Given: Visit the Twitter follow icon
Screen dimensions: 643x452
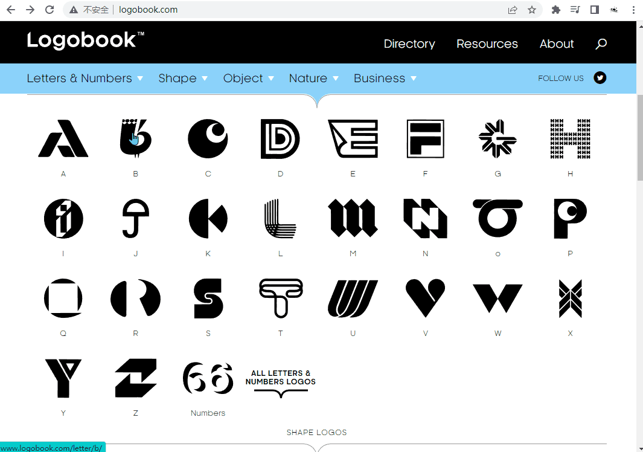Looking at the screenshot, I should coord(600,77).
